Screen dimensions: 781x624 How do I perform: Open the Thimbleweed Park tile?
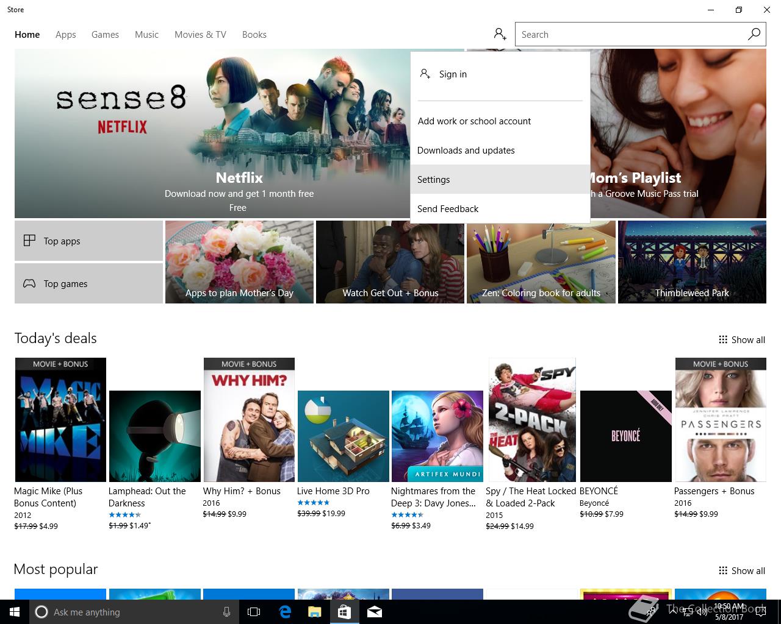(x=692, y=262)
